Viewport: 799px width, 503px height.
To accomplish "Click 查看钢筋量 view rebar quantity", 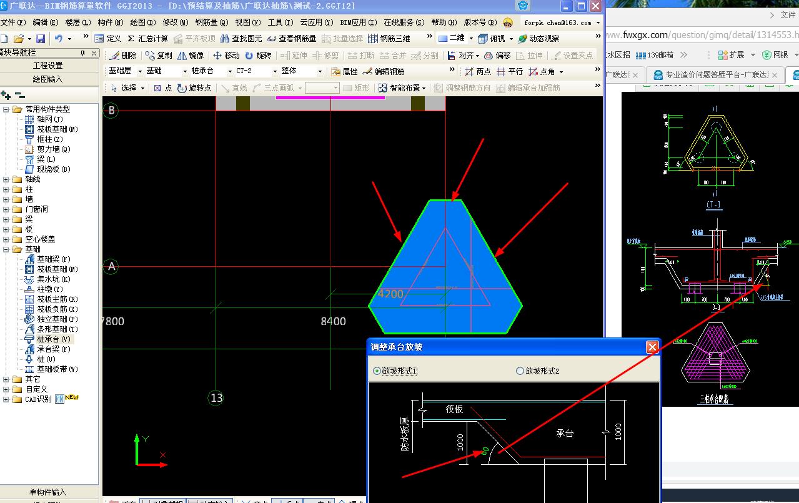I will coord(292,39).
